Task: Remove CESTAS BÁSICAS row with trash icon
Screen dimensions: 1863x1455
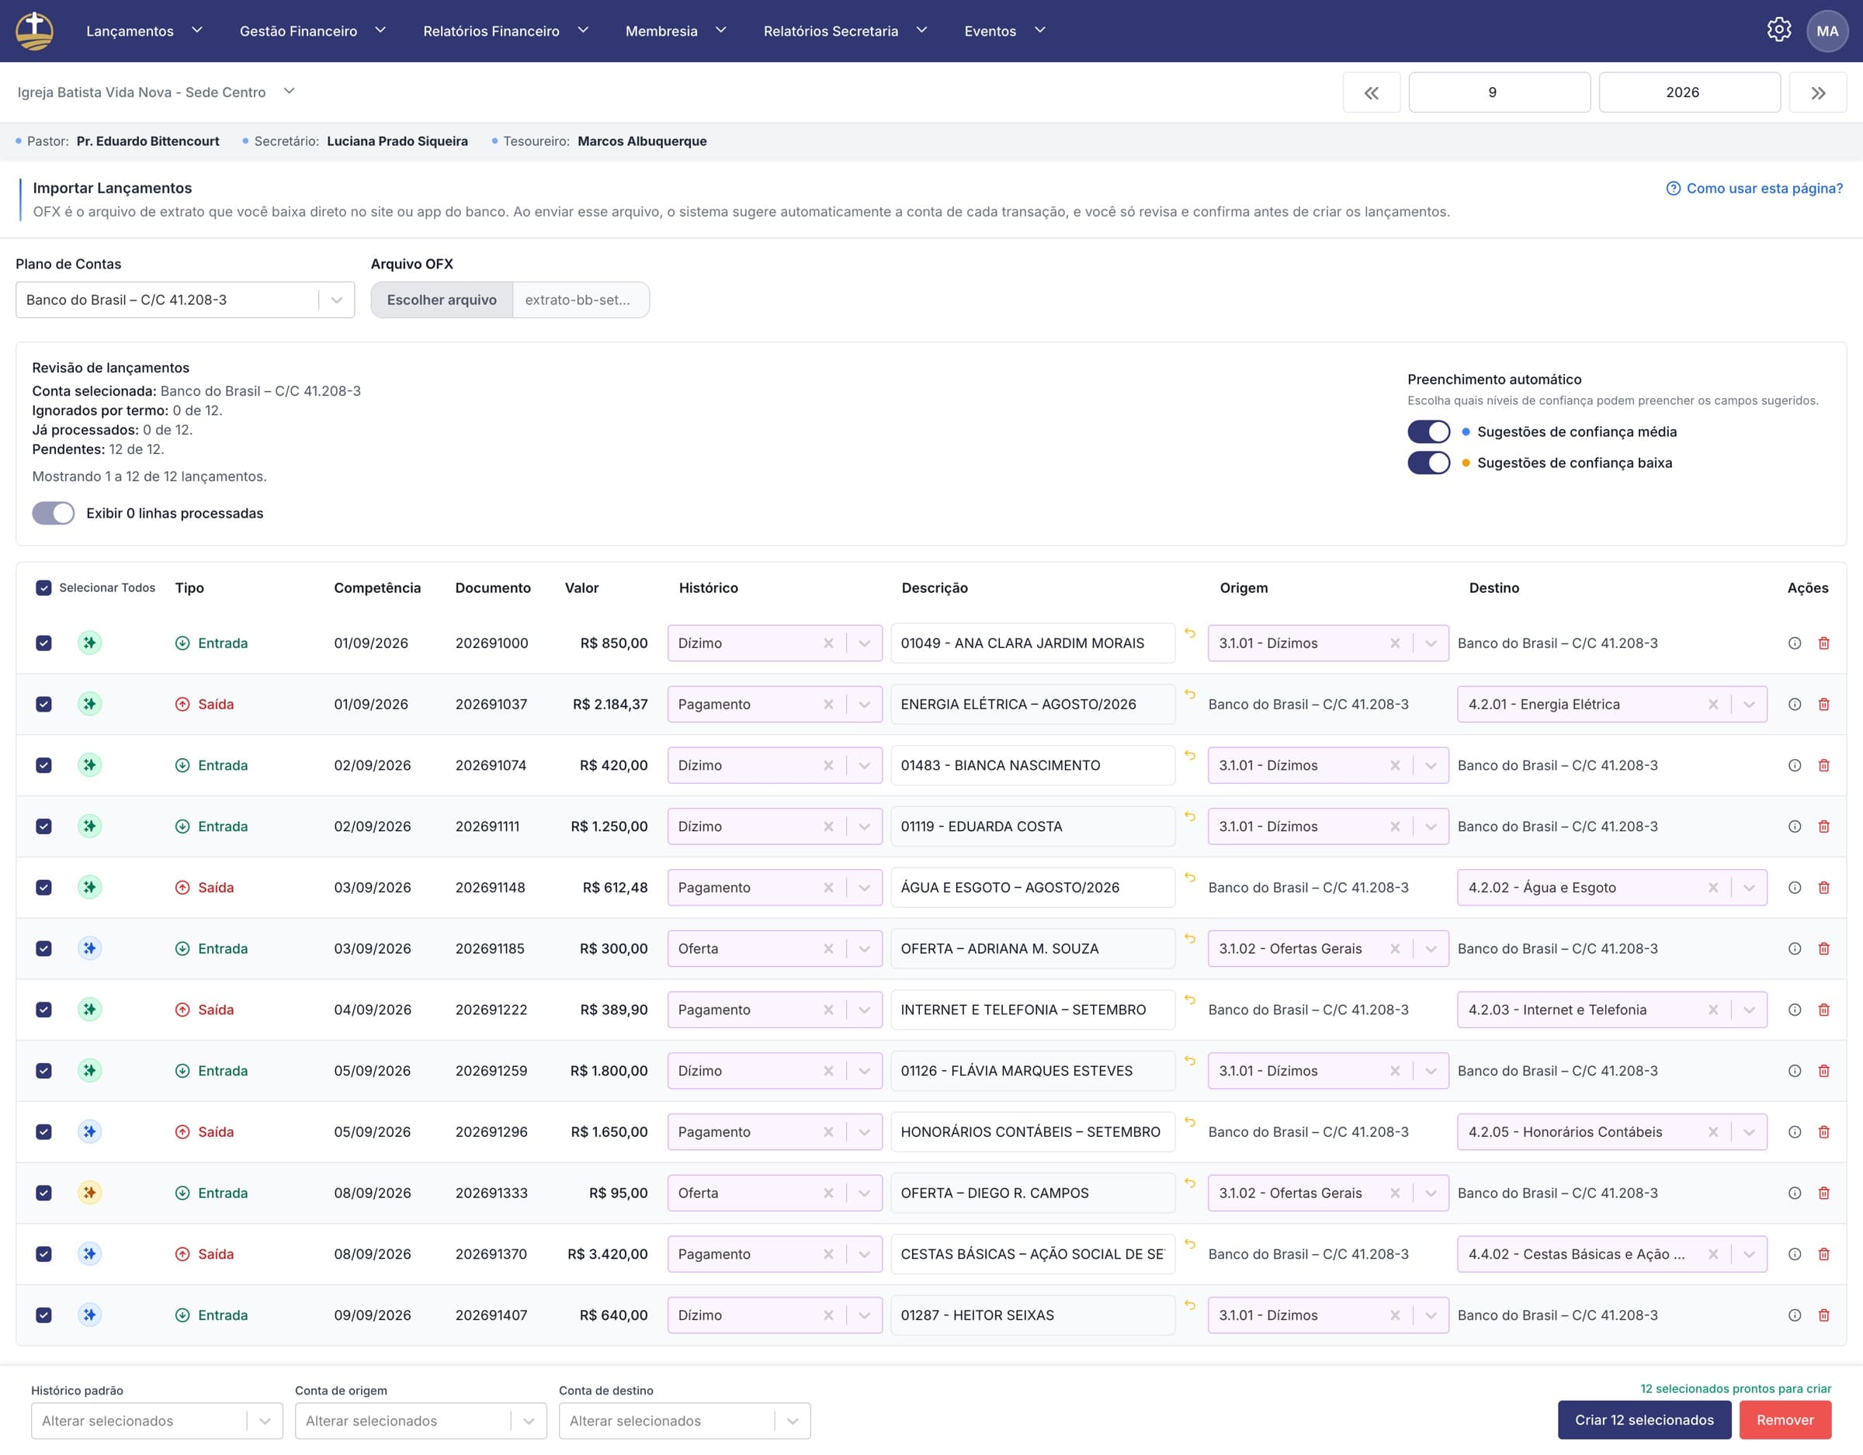Action: [1823, 1254]
